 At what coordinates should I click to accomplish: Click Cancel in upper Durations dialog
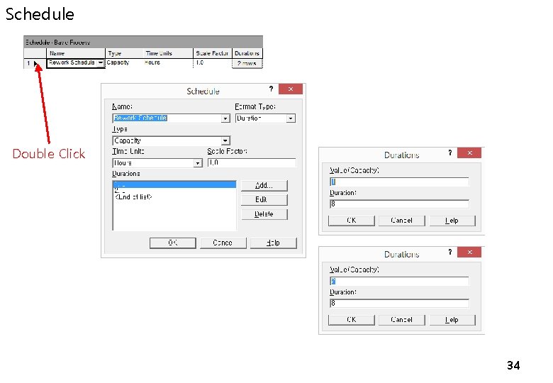(402, 221)
